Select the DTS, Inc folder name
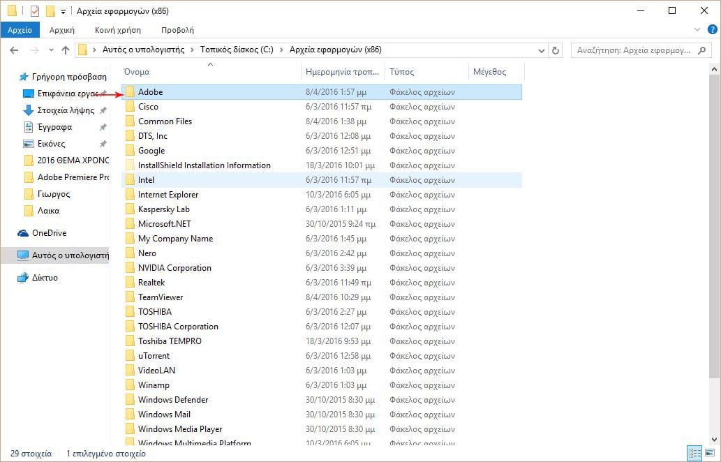 pyautogui.click(x=153, y=136)
